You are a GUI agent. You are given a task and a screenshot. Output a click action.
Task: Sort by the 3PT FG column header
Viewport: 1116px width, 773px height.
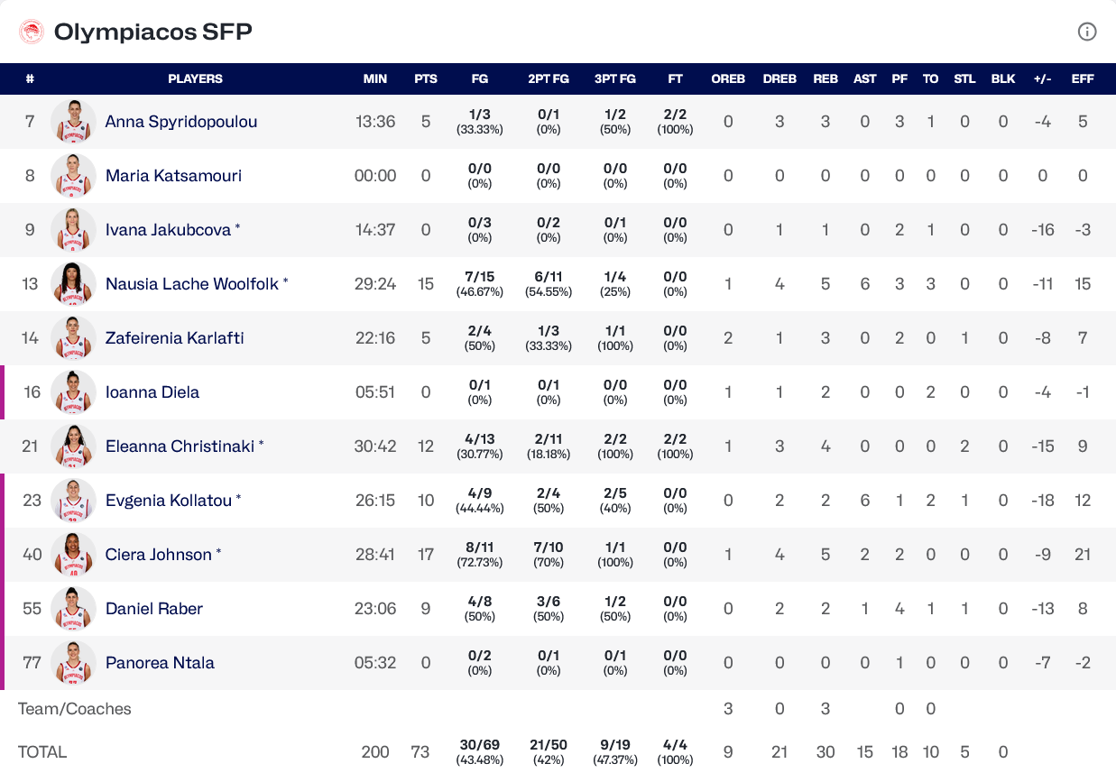tap(615, 79)
